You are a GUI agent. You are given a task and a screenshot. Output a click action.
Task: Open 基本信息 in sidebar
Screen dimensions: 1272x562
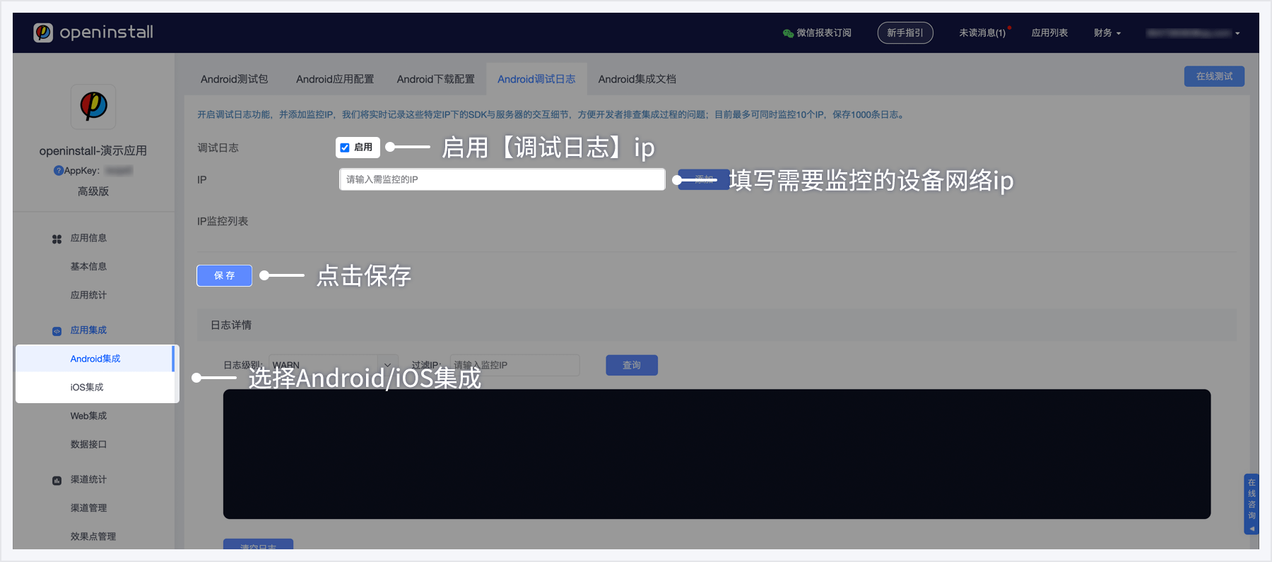[88, 266]
